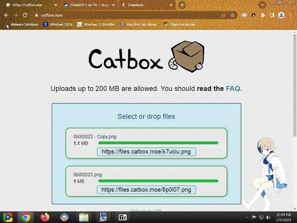Screen dimensions: 297x223
Task: Click the forward navigation arrow
Action: pos(16,15)
